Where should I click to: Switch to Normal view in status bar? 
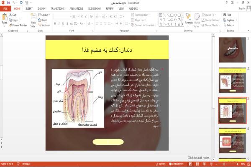tap(190, 164)
